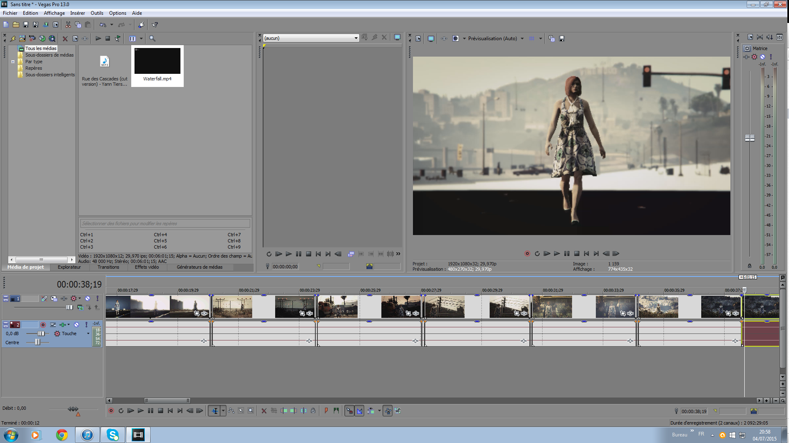Select the Effets vidéo tab
Screen dimensions: 789x443
pos(147,267)
